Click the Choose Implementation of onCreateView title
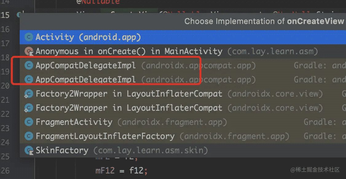346x179 pixels. point(264,21)
